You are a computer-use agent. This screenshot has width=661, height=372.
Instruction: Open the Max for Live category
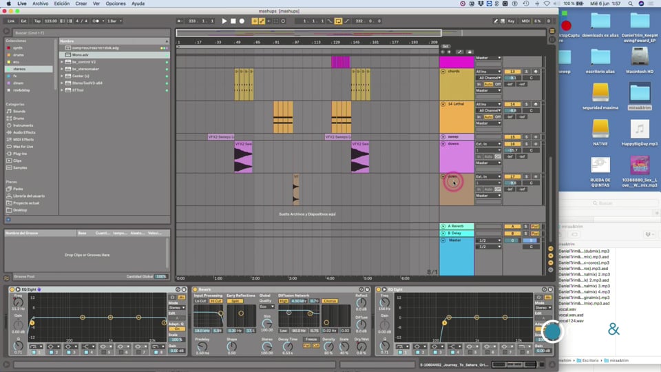point(23,146)
